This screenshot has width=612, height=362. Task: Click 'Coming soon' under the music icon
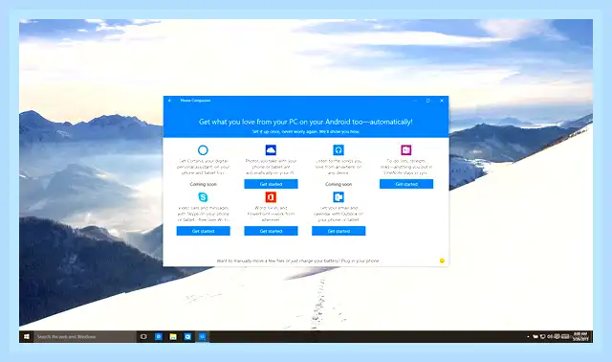point(339,184)
